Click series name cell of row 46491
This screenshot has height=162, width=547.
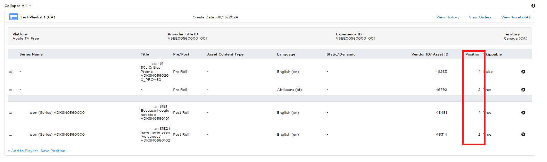[57, 113]
